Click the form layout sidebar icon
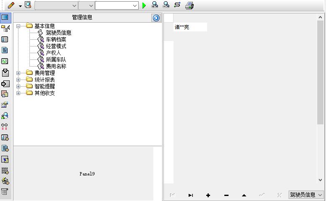Image resolution: width=326 pixels, height=201 pixels. [5, 39]
